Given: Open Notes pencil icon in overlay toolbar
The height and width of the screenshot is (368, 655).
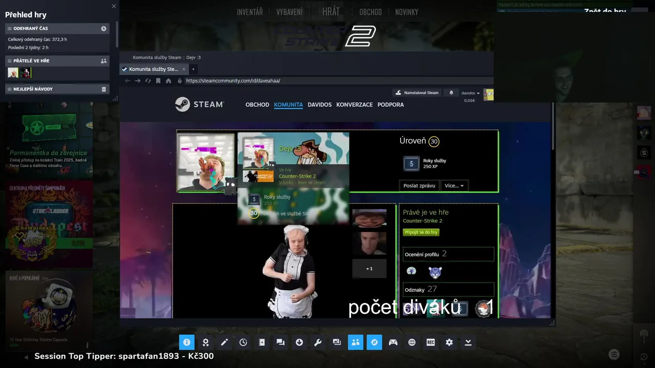Looking at the screenshot, I should point(224,342).
